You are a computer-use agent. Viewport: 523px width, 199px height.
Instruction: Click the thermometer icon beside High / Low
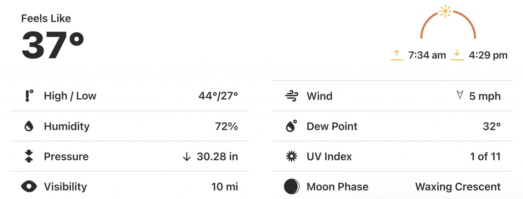click(29, 96)
